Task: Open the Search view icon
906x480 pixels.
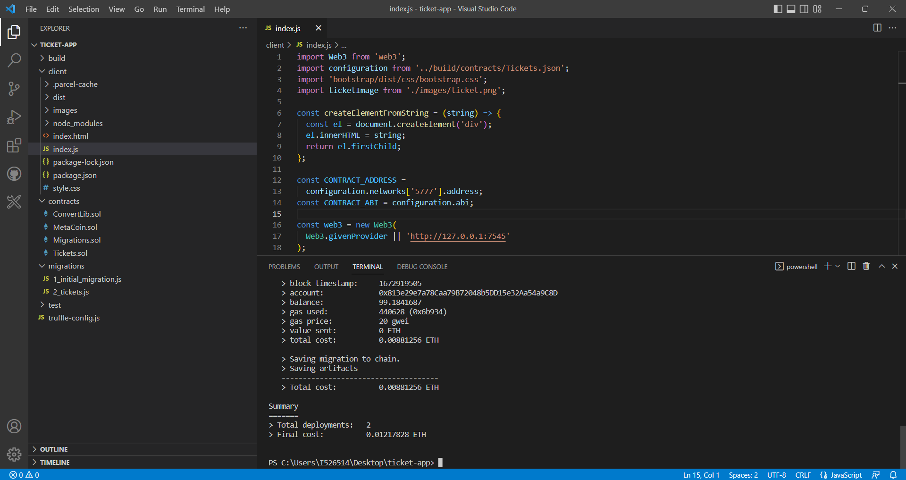Action: click(14, 60)
